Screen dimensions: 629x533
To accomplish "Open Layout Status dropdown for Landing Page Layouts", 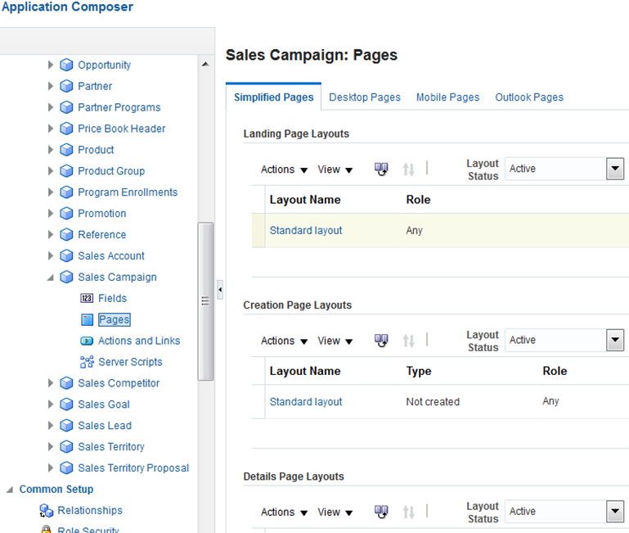I will click(x=614, y=169).
